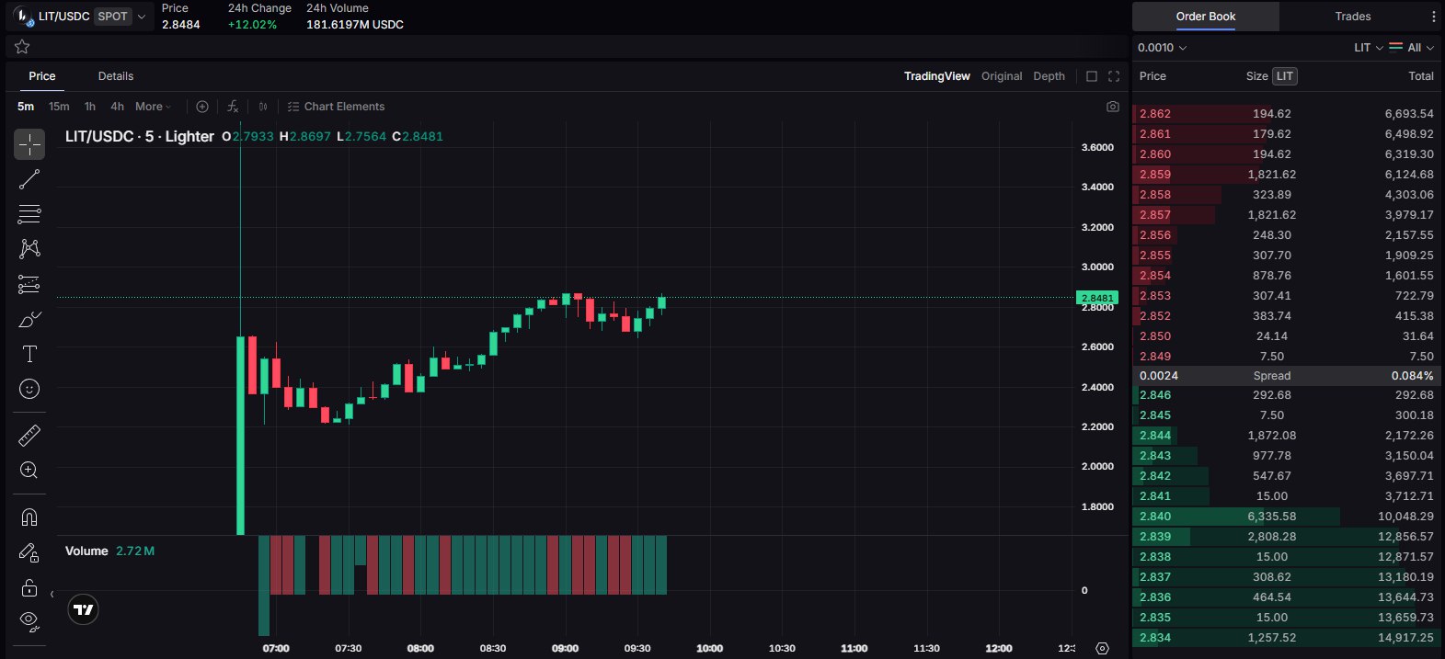Activate the zoom in tool
Image resolution: width=1445 pixels, height=659 pixels.
pos(29,471)
